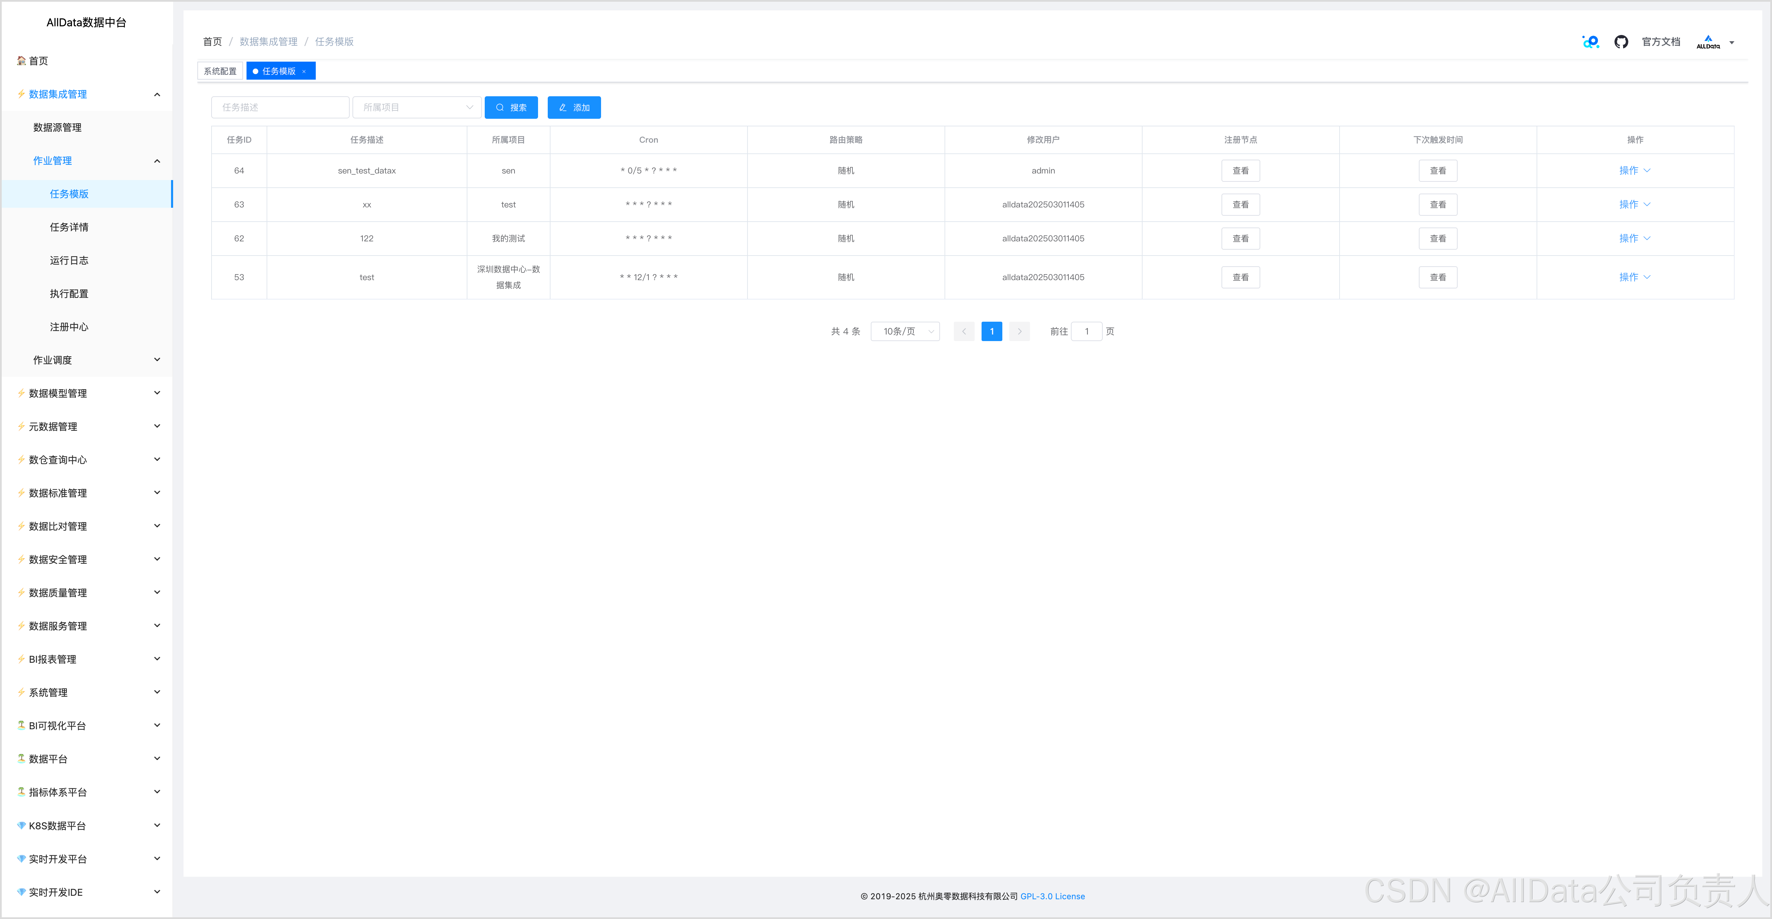Click the AllData avatar logo

coord(1707,42)
